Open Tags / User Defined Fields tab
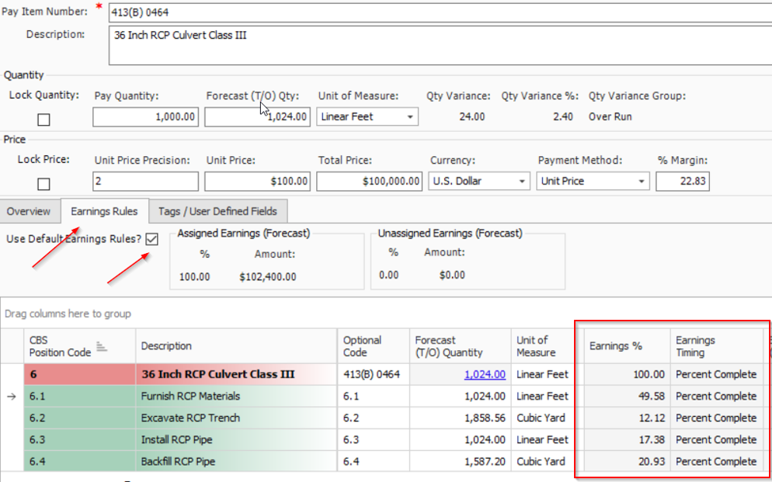 pos(217,211)
